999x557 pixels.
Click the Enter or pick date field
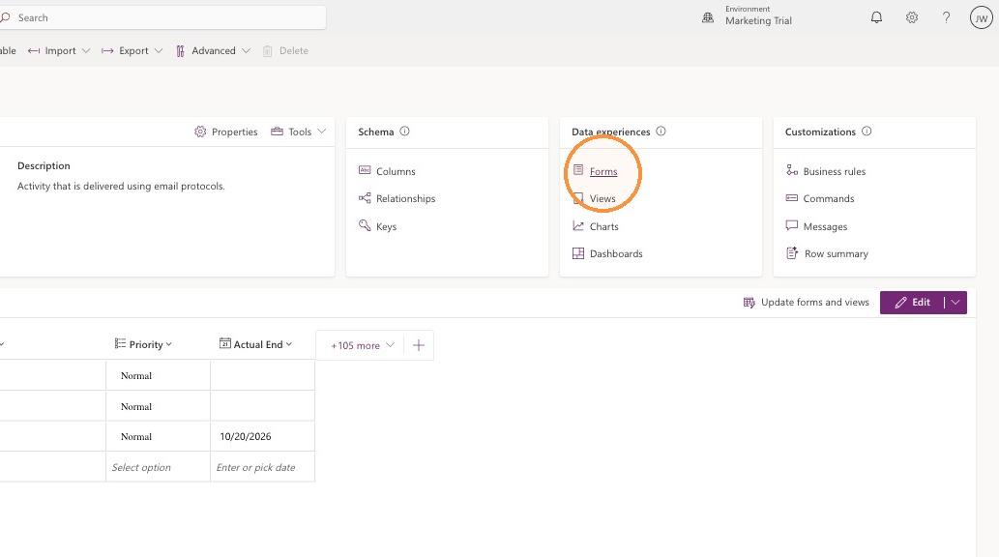262,467
